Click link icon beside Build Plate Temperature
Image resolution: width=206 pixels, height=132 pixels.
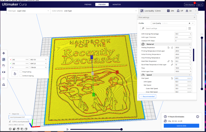click(168, 61)
